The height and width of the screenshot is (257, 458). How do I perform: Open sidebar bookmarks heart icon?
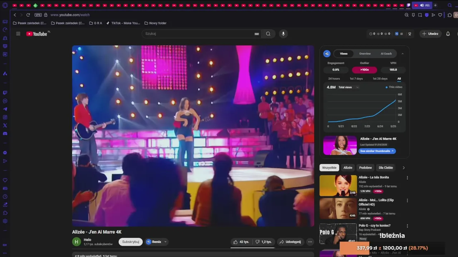pos(5,180)
